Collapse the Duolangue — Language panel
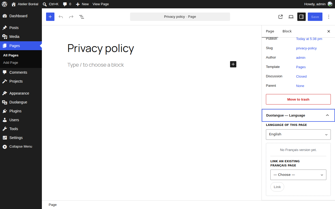 tap(298, 115)
